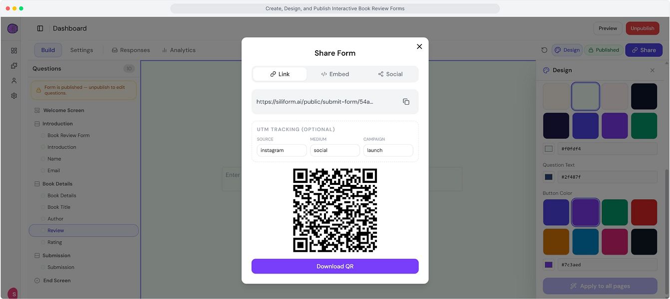This screenshot has height=299, width=670.
Task: Choose the teal blue button color swatch
Action: tap(585, 242)
